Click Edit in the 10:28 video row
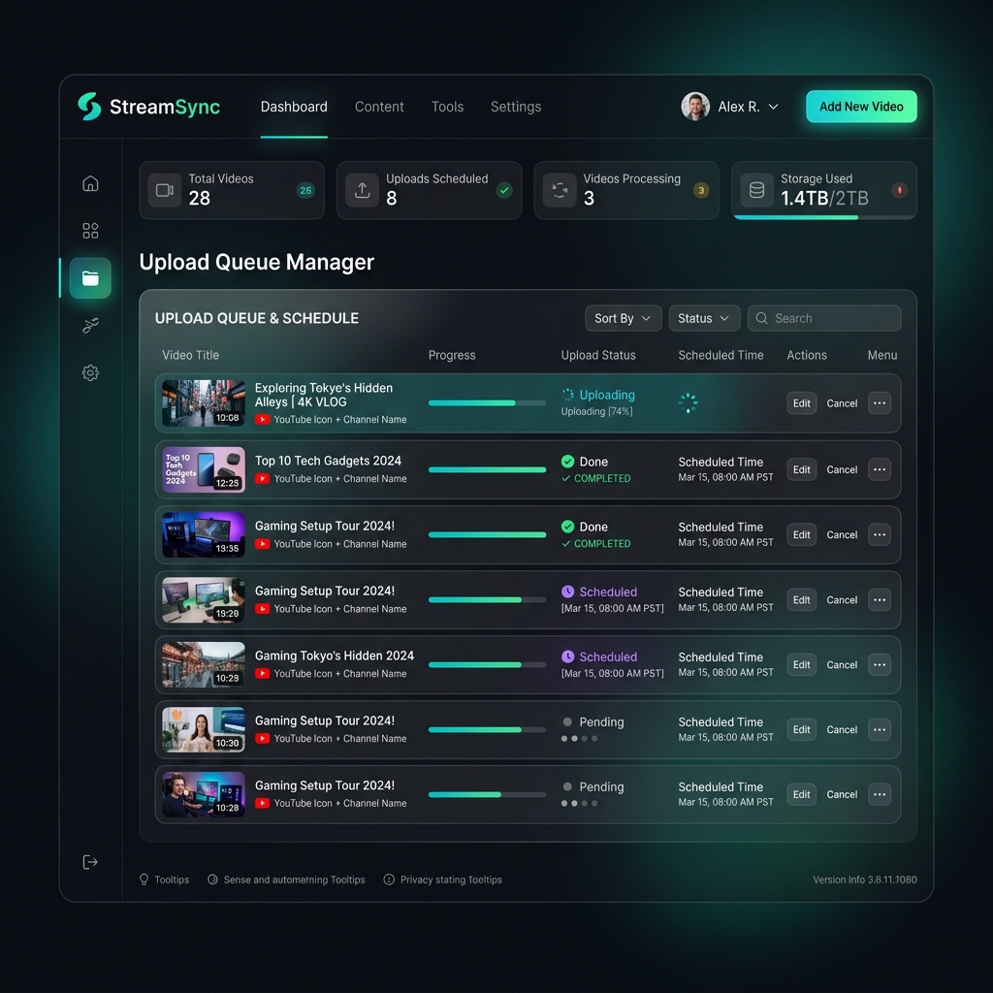Screen dimensions: 993x993 coord(801,794)
